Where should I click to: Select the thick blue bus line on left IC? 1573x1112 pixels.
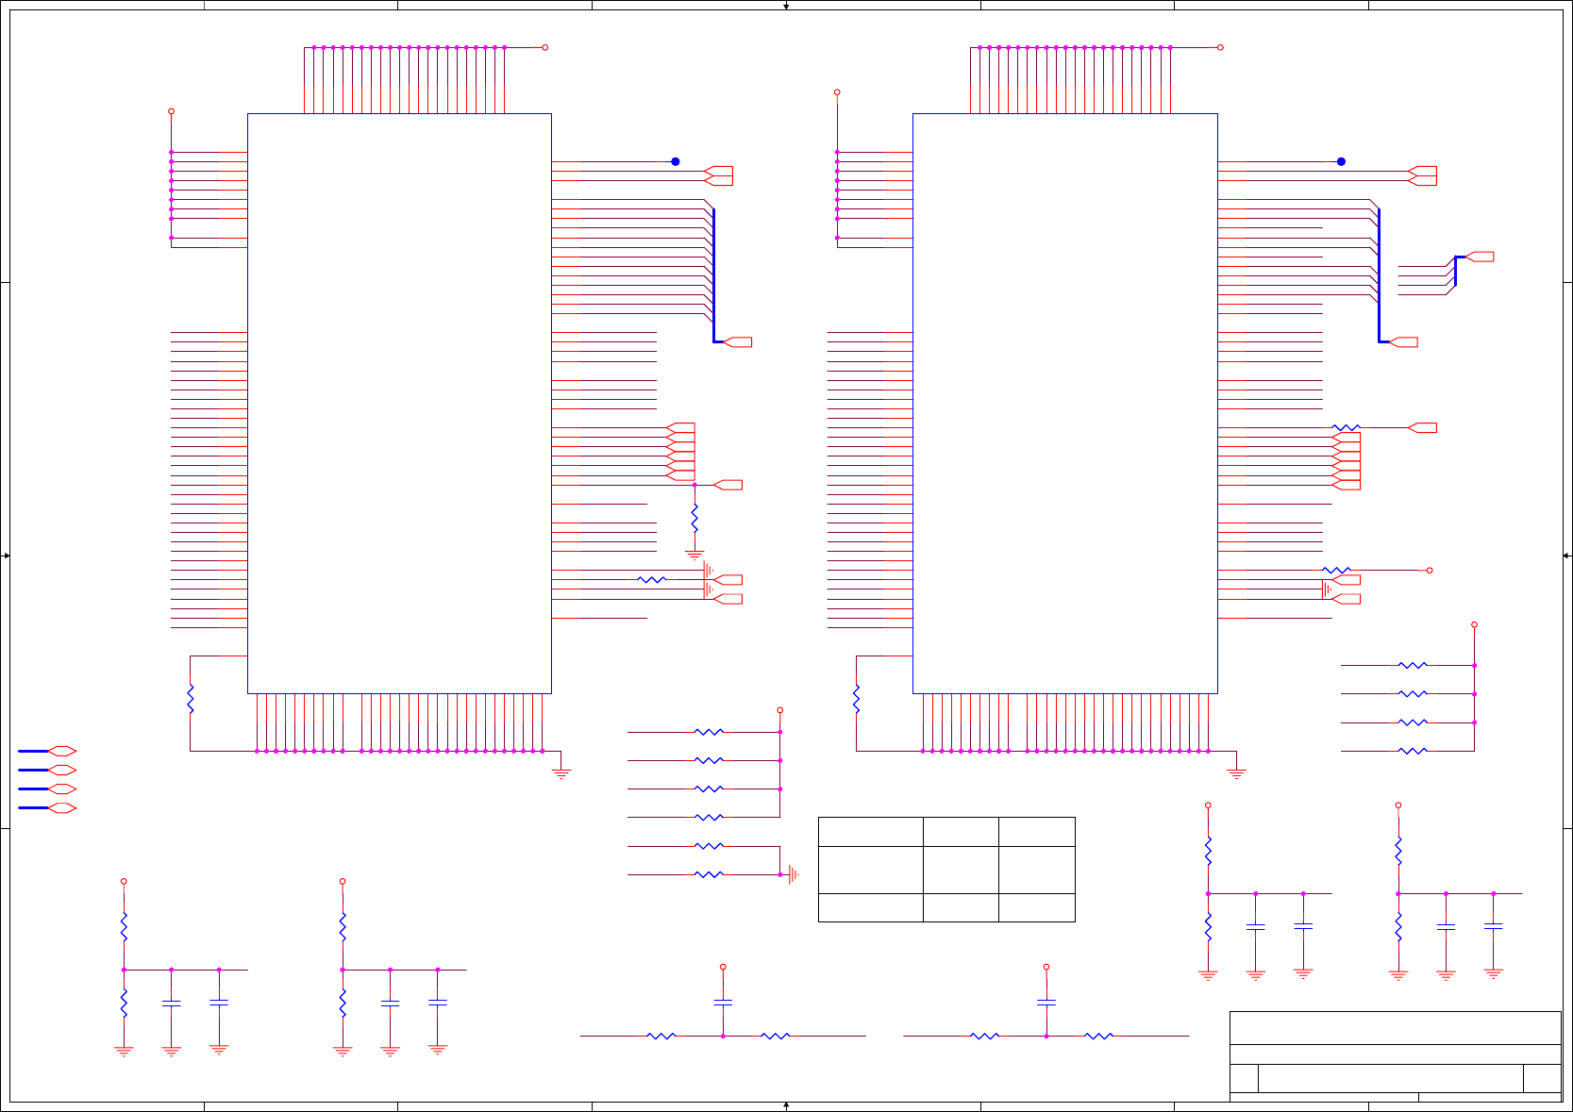(714, 275)
